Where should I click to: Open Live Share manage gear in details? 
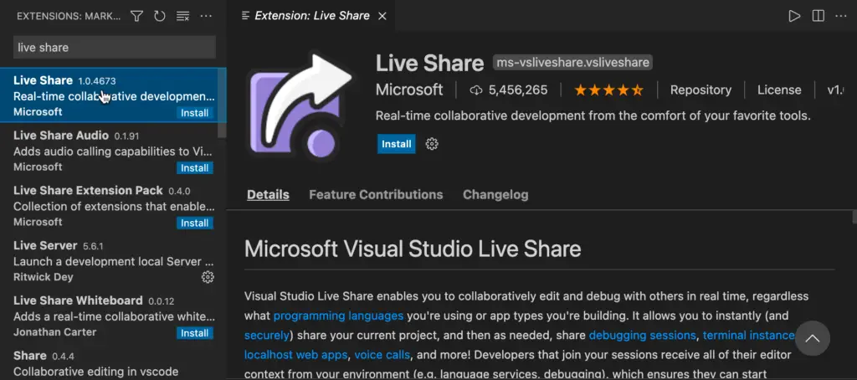tap(432, 144)
